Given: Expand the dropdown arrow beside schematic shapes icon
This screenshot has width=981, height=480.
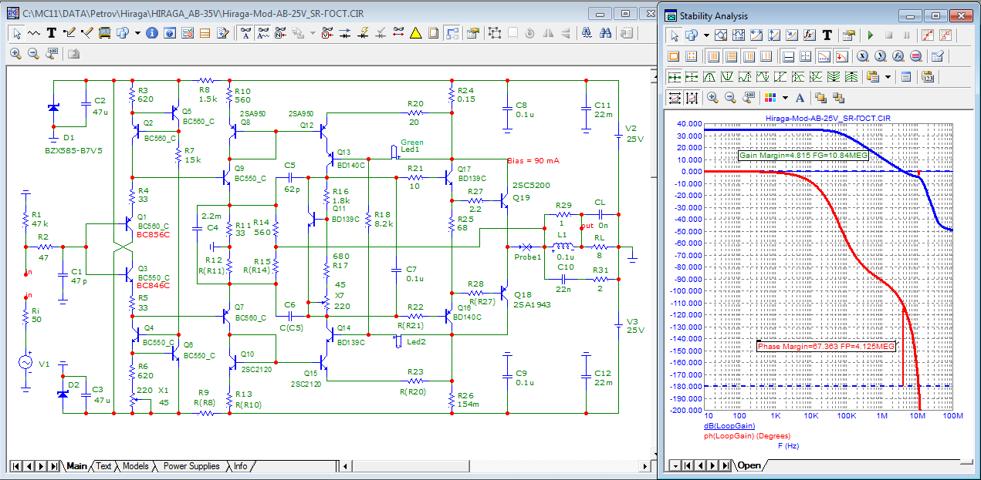Looking at the screenshot, I should 137,33.
